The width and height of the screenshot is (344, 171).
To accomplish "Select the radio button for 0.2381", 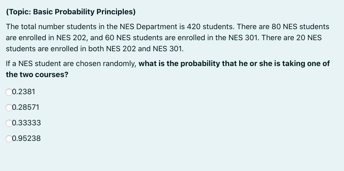I will 8,92.
